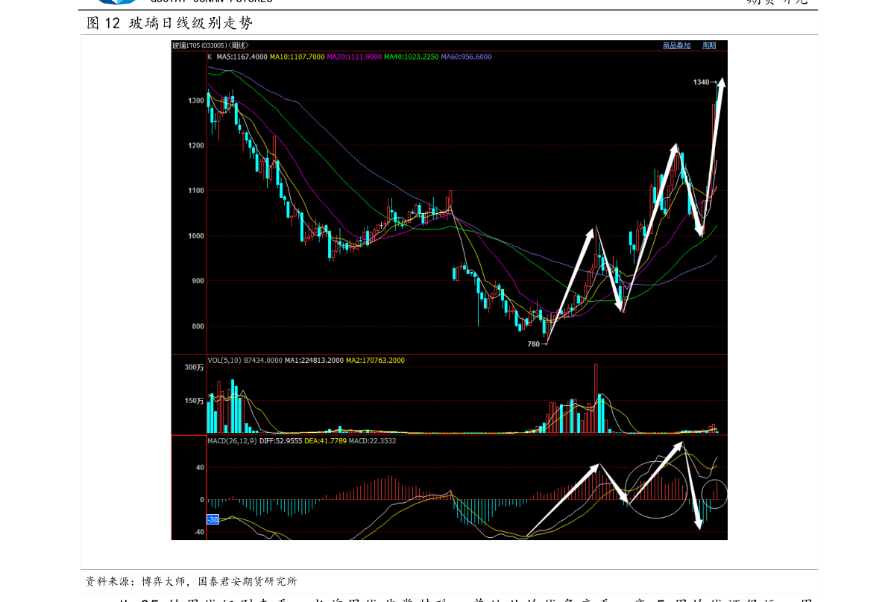Click the yellow MA2 volume label
Viewport: 888px width, 602px height.
[x=375, y=361]
